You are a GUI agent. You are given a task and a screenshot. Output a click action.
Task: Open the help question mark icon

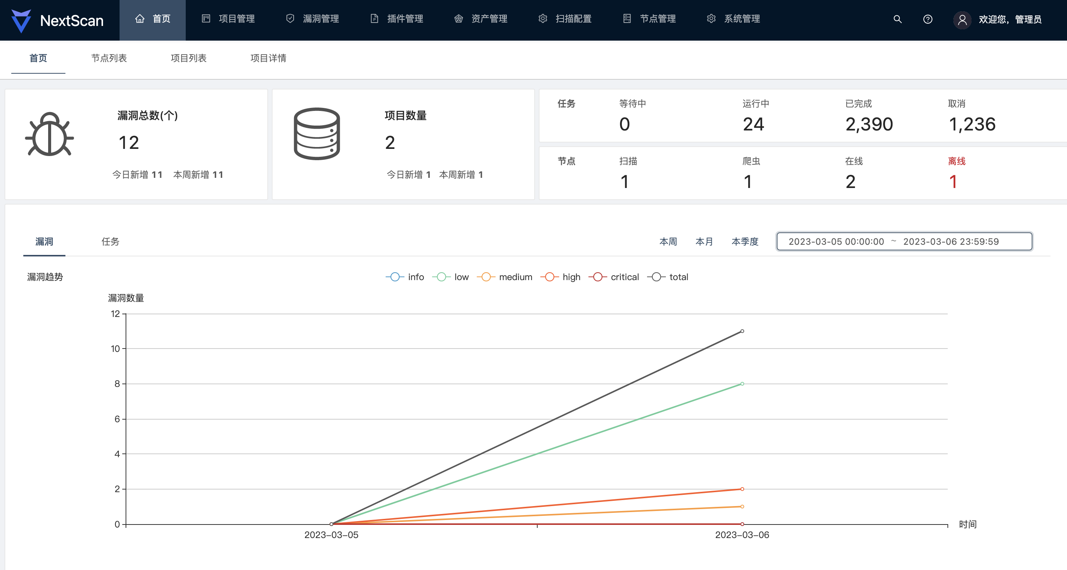click(x=928, y=19)
